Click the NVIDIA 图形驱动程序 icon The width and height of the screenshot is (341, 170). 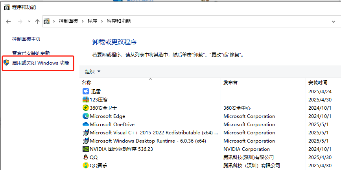[x=86, y=149]
